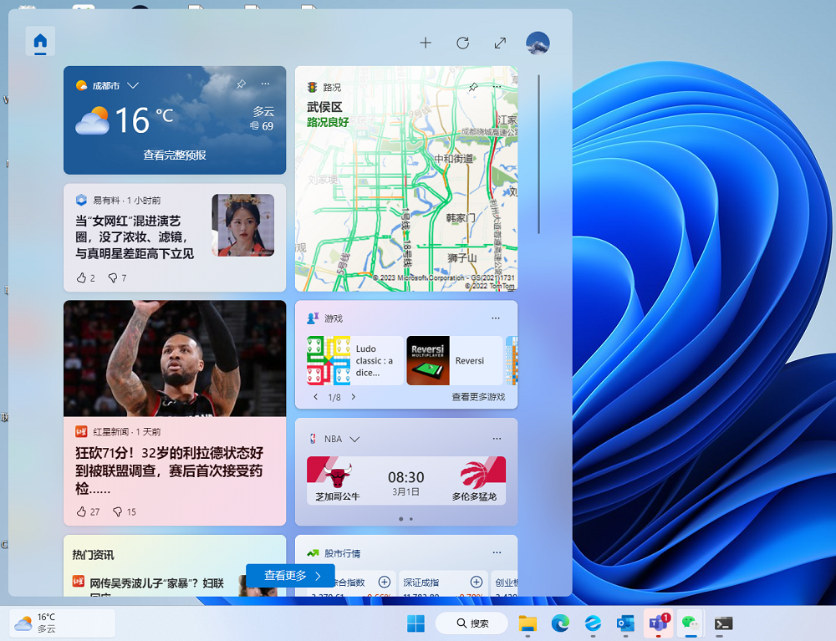The width and height of the screenshot is (836, 641).
Task: Launch the Reversi game
Action: 455,360
